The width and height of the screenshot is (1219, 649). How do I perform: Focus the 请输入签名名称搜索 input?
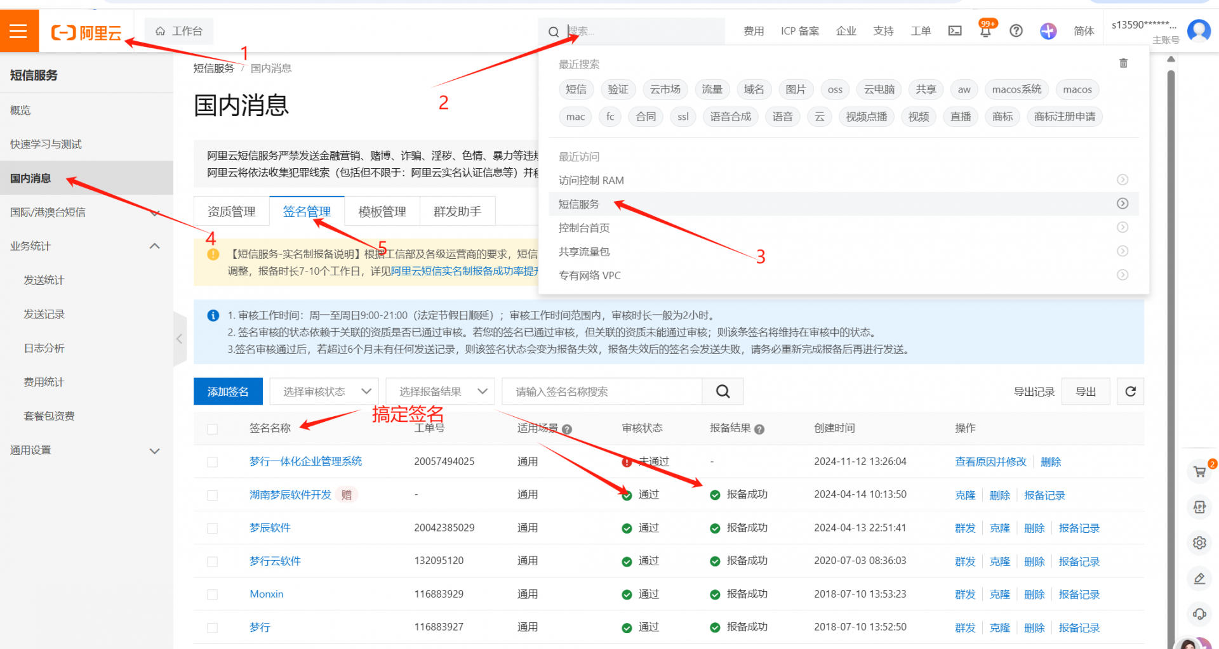tap(602, 391)
